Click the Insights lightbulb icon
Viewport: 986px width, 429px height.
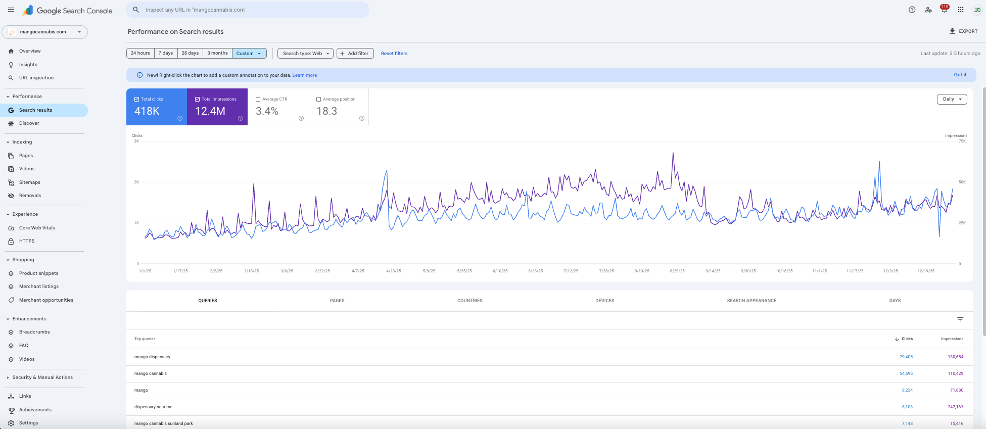tap(11, 65)
